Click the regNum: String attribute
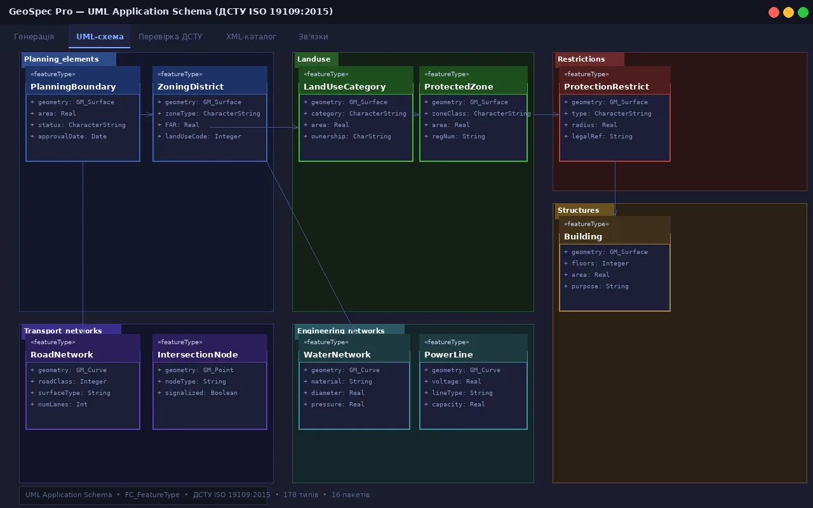813x508 pixels. [455, 137]
